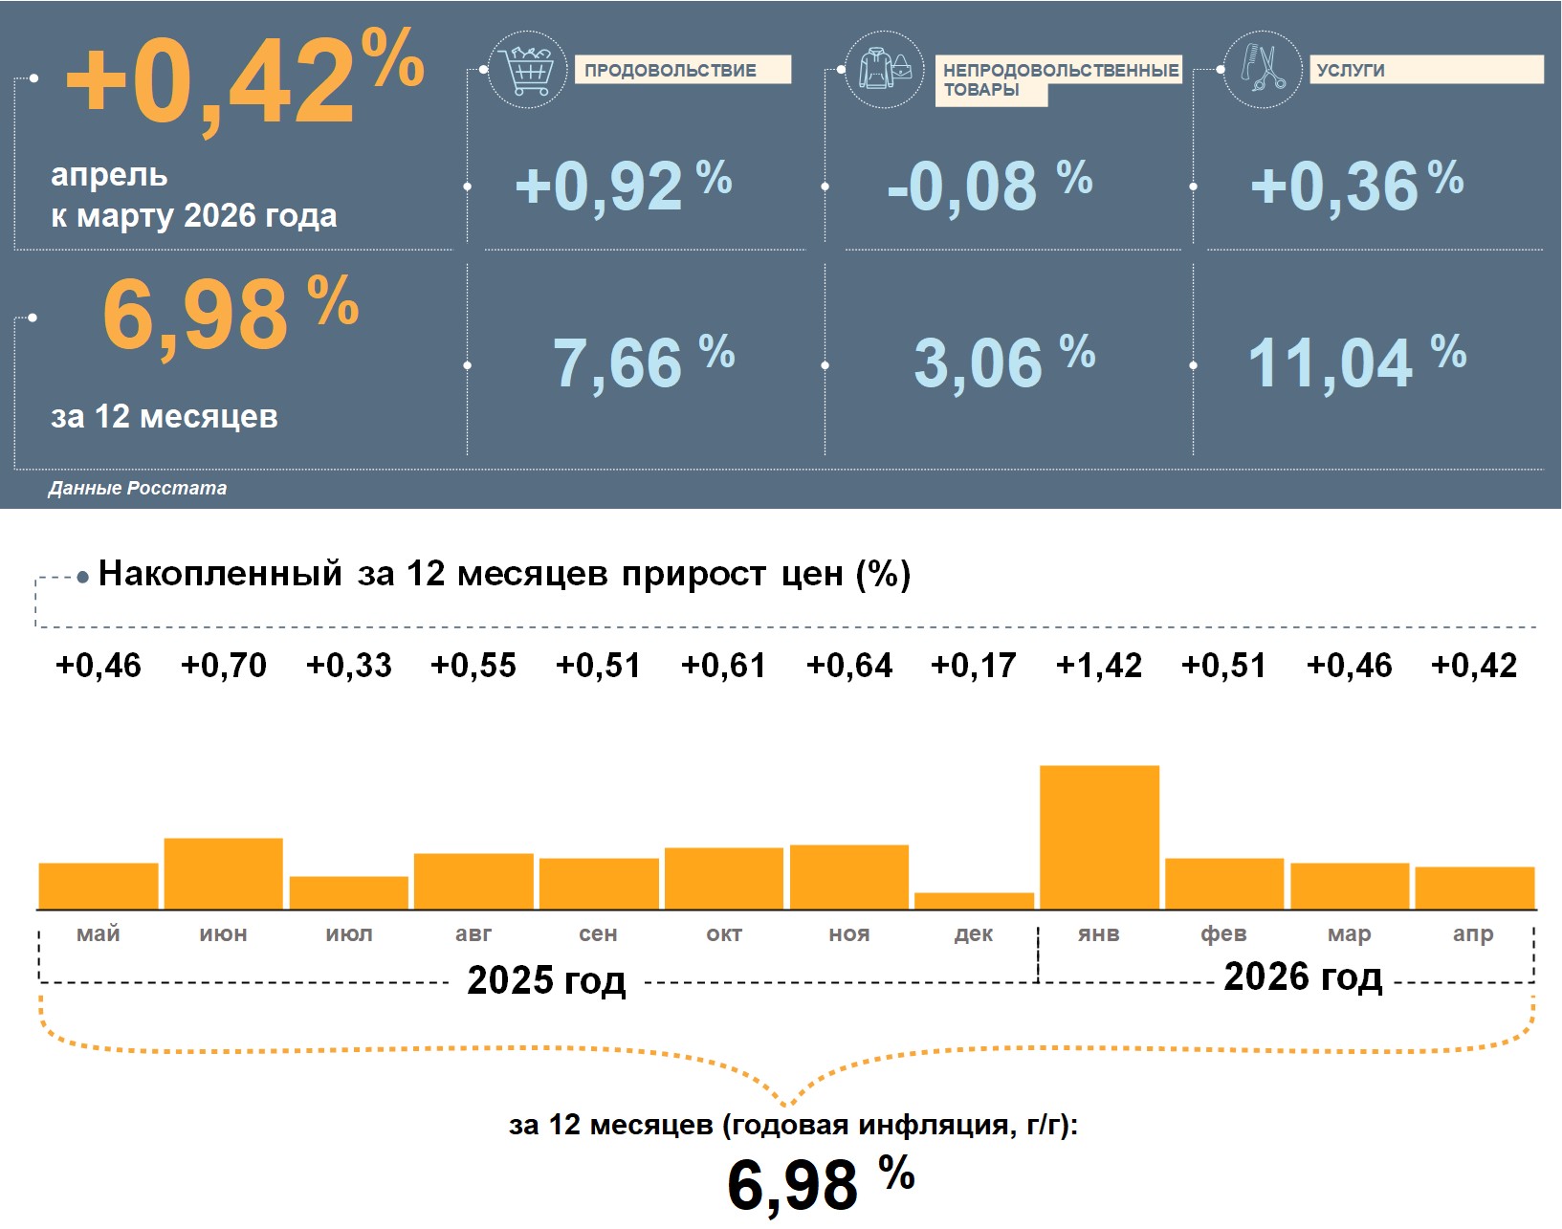Click the chart title Накопленный за 12 месяцев

pos(504,574)
